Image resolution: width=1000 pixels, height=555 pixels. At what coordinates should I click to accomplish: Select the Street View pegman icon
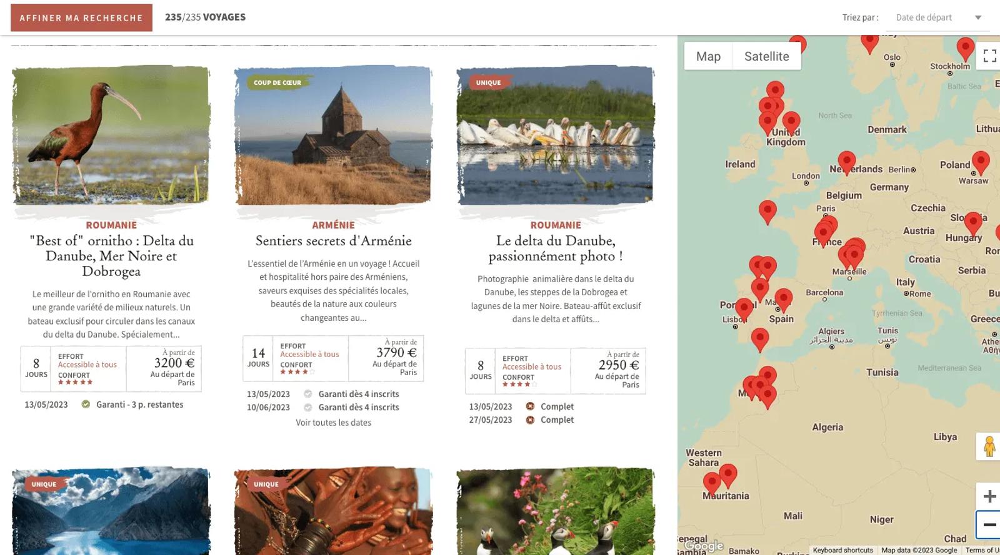coord(989,446)
